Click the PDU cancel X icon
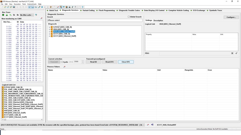Screen dimensions: 241x135 point(232,53)
